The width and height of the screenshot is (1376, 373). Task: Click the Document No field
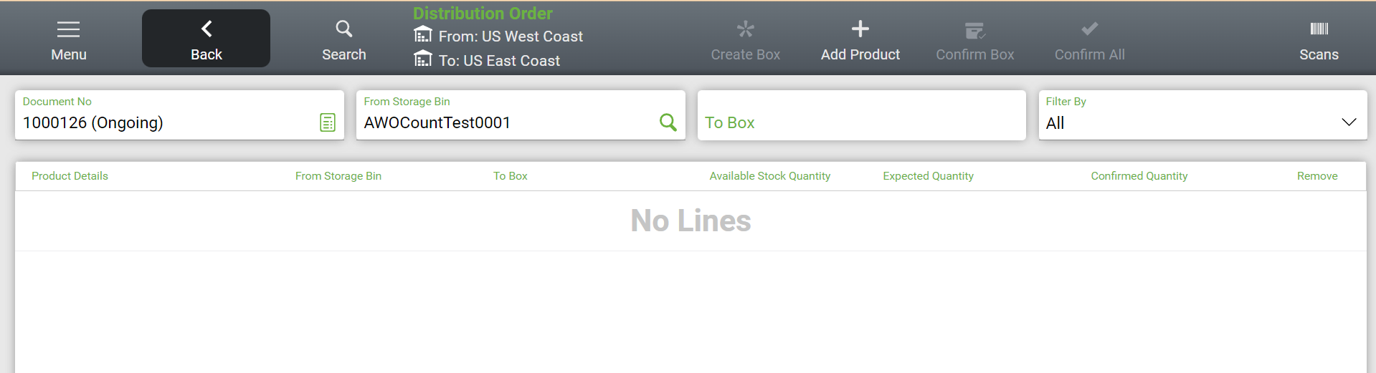coord(165,122)
